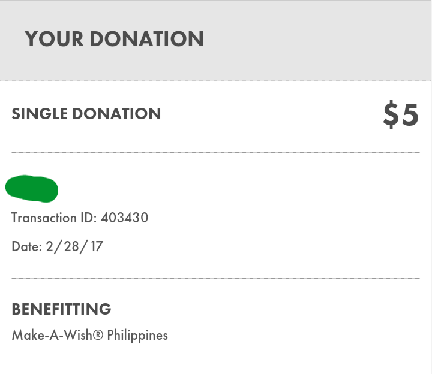Click the dashed divider above Benefitting
Viewport: 432px width, 374px height.
tap(215, 278)
